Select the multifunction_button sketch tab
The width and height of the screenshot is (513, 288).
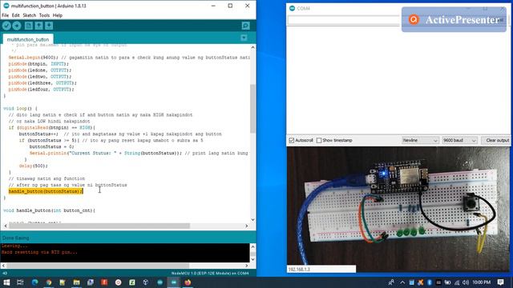click(28, 39)
